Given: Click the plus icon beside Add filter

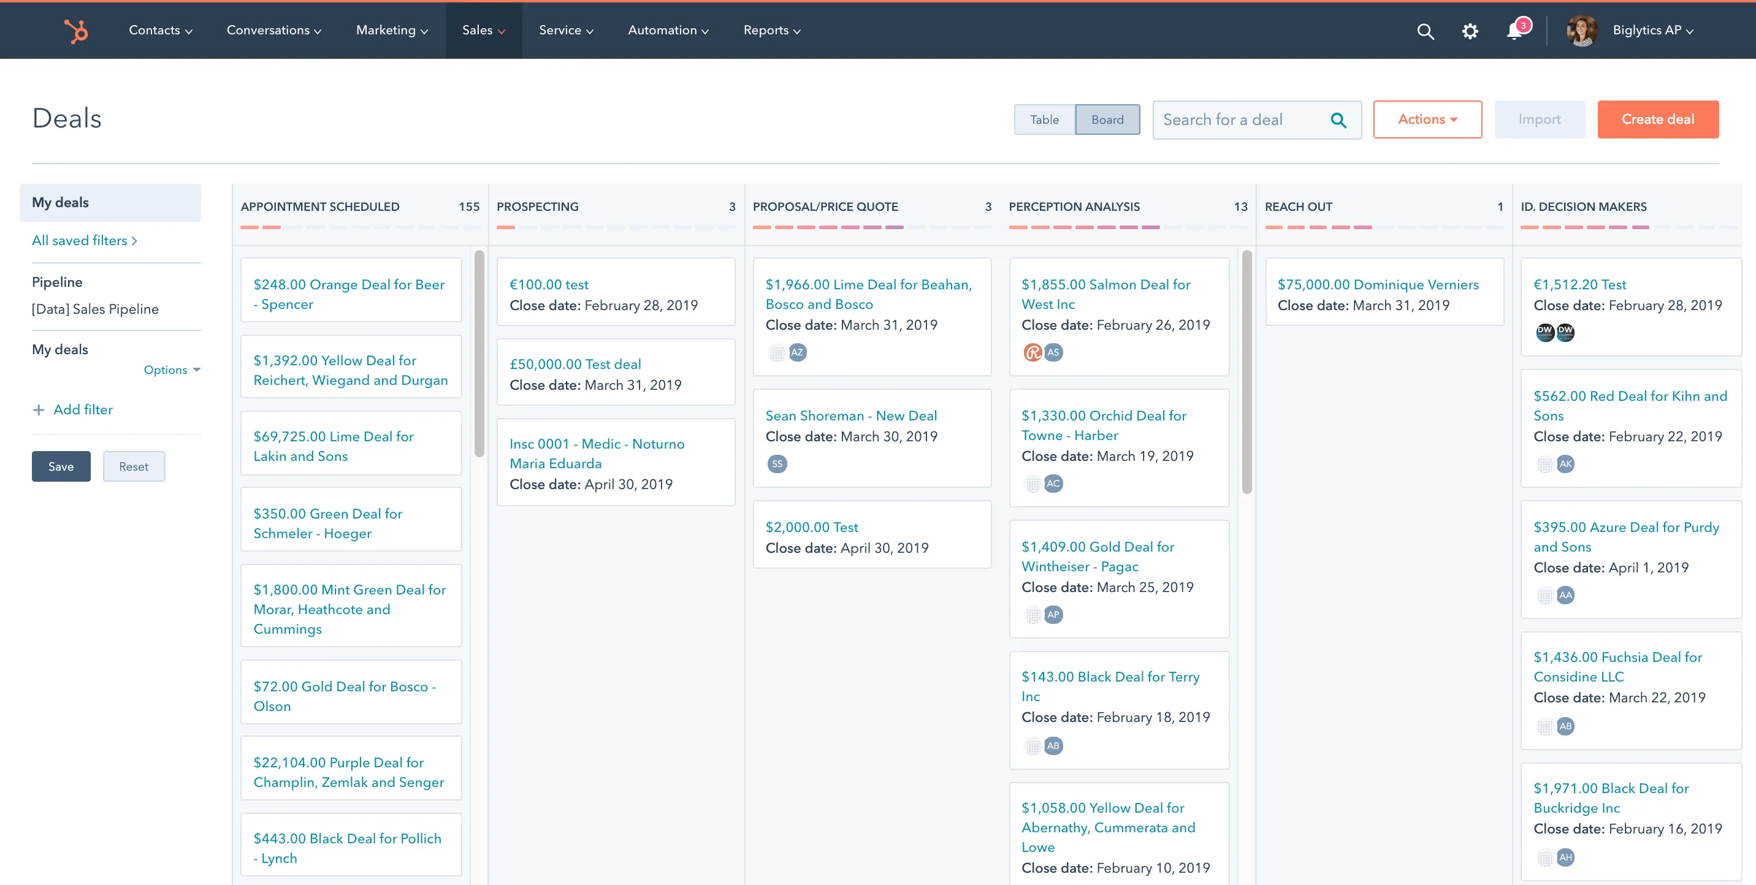Looking at the screenshot, I should (39, 409).
